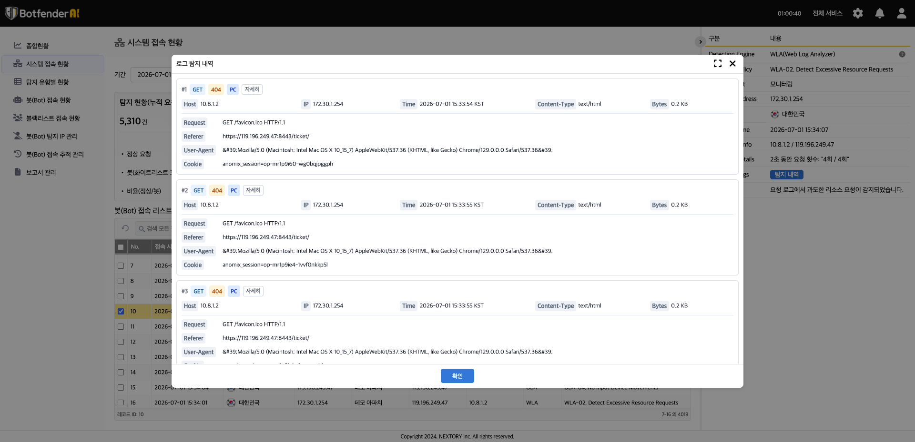Check the checkbox for row 15
This screenshot has height=442, width=915.
(121, 387)
